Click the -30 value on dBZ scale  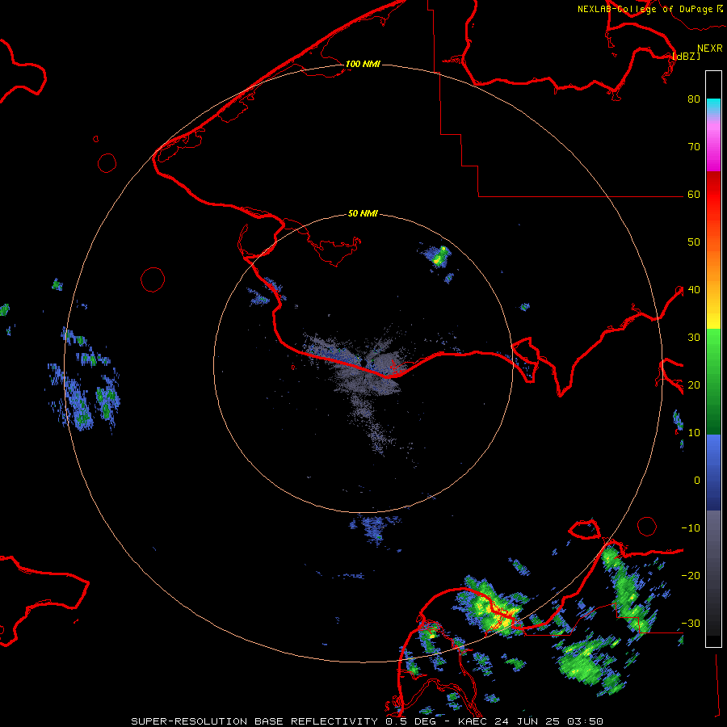click(691, 623)
